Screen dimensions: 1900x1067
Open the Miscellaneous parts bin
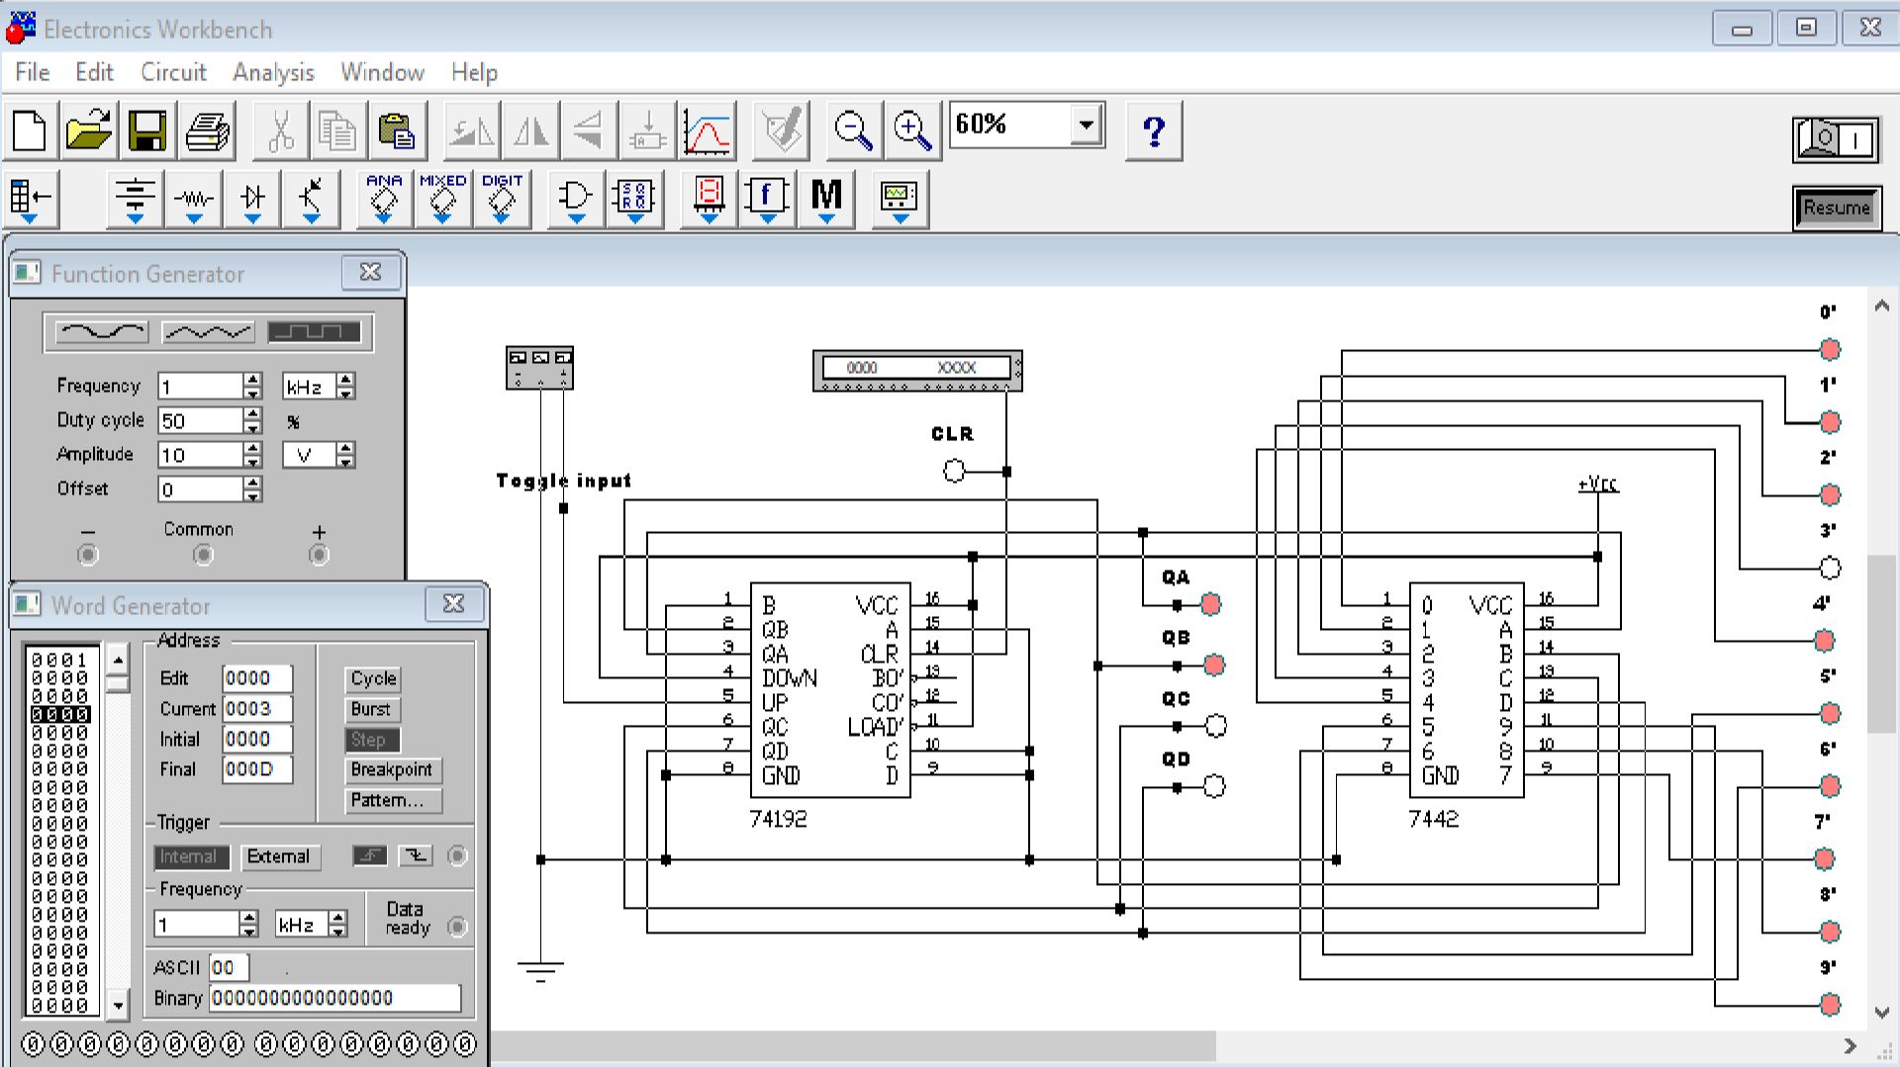[x=826, y=199]
